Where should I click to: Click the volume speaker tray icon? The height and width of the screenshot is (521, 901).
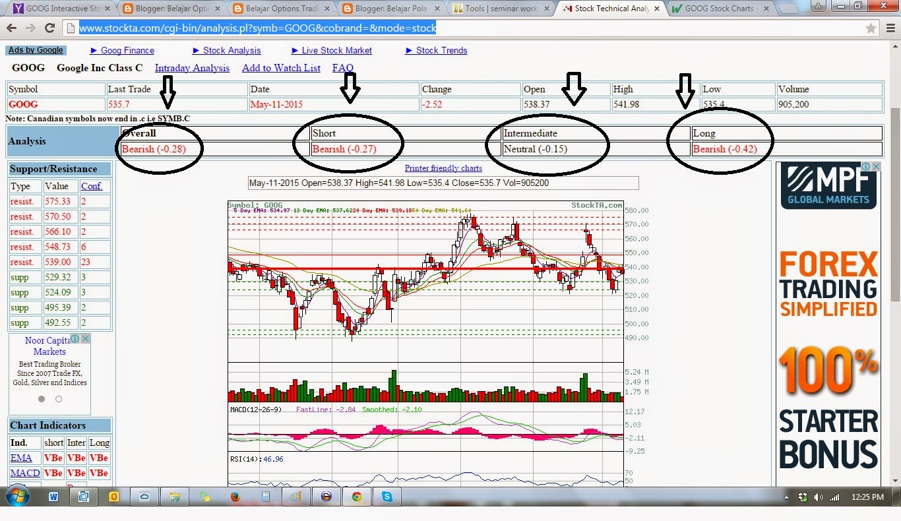pos(819,497)
